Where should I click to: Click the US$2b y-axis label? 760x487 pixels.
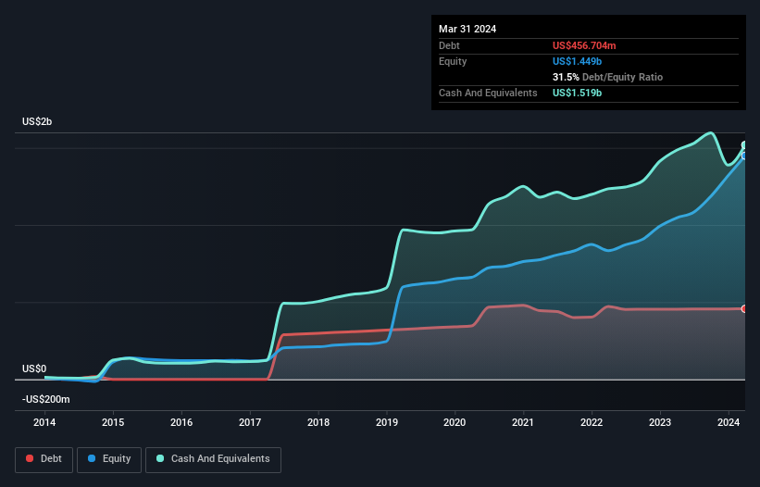(x=37, y=121)
